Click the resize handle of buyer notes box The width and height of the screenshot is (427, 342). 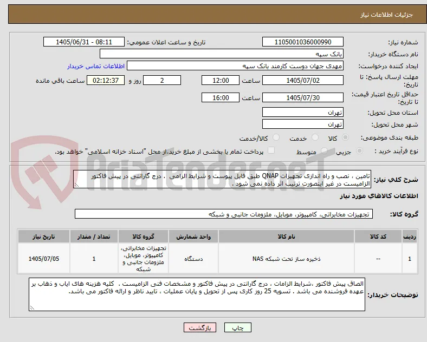tap(32, 307)
